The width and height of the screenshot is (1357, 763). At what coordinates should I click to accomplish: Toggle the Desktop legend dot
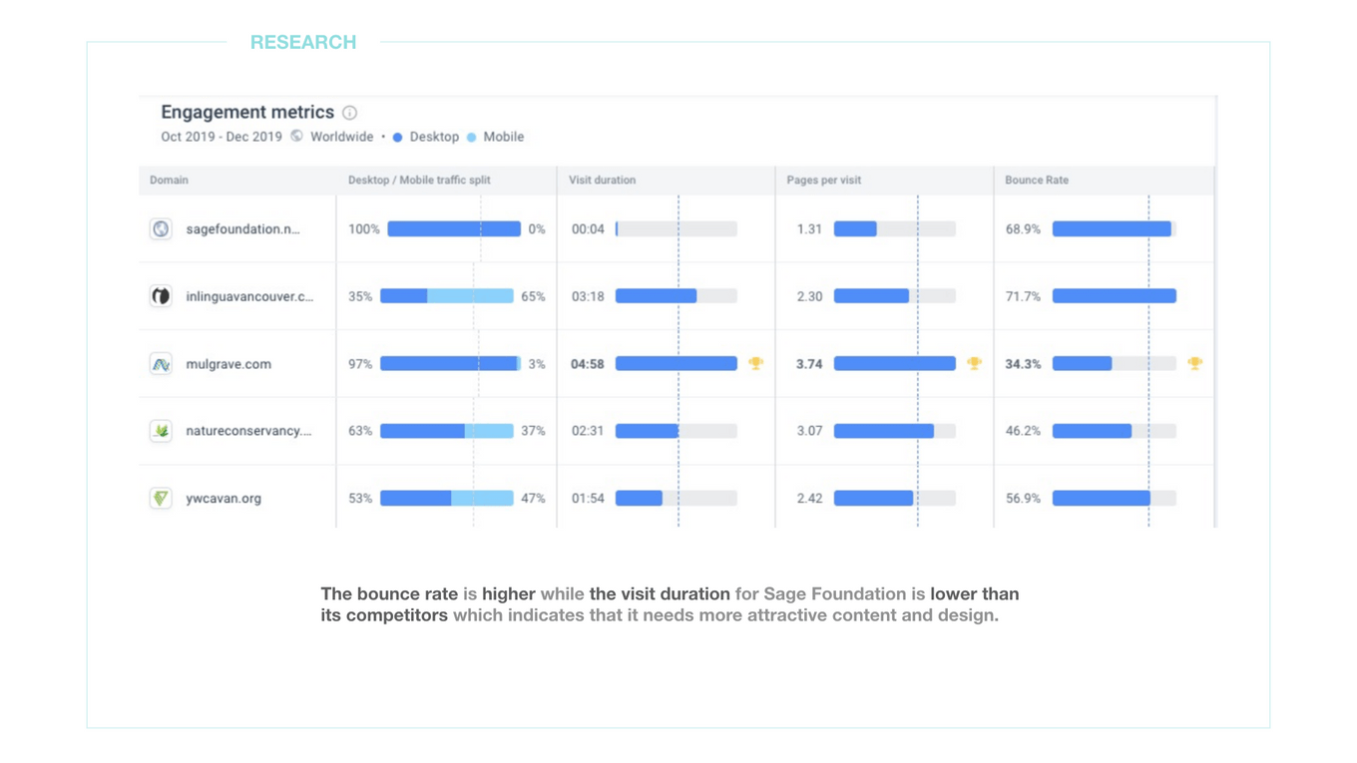click(x=397, y=138)
